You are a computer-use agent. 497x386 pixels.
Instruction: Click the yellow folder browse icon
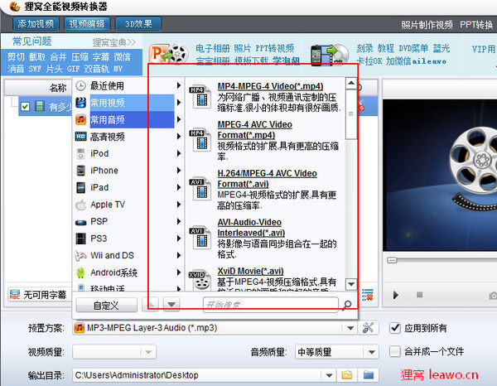click(348, 375)
